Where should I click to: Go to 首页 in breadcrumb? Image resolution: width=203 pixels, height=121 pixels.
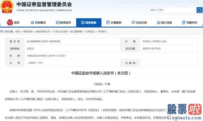pyautogui.click(x=18, y=32)
